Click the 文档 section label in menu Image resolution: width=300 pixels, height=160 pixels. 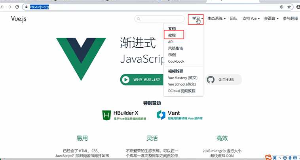pyautogui.click(x=172, y=28)
